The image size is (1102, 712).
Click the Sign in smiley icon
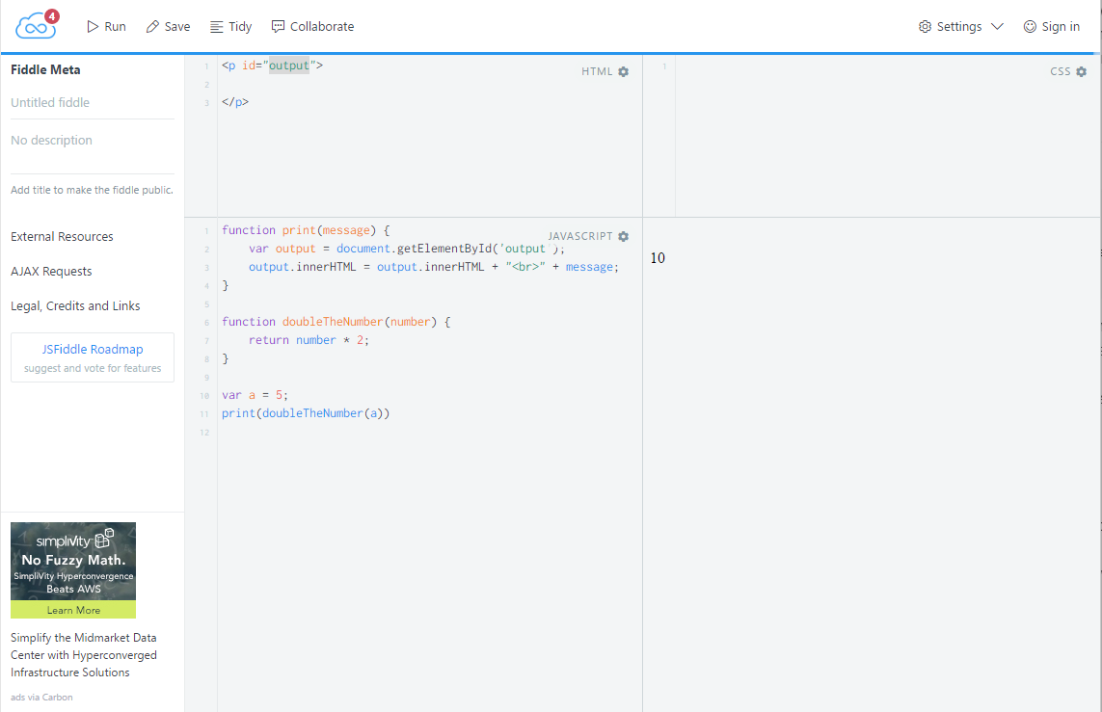coord(1030,27)
